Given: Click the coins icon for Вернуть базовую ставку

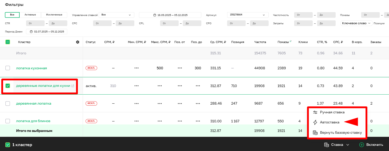Looking at the screenshot, I should click(x=315, y=133).
